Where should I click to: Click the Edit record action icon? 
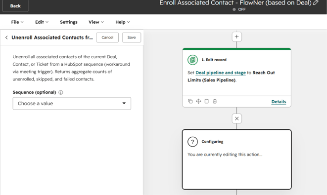193,60
